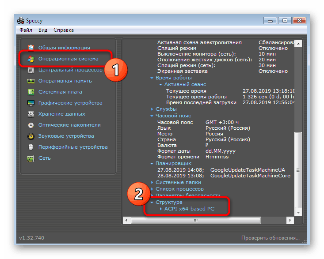Screen dimensions: 324x259
Task: Open the Файл menu
Action: [x=26, y=30]
